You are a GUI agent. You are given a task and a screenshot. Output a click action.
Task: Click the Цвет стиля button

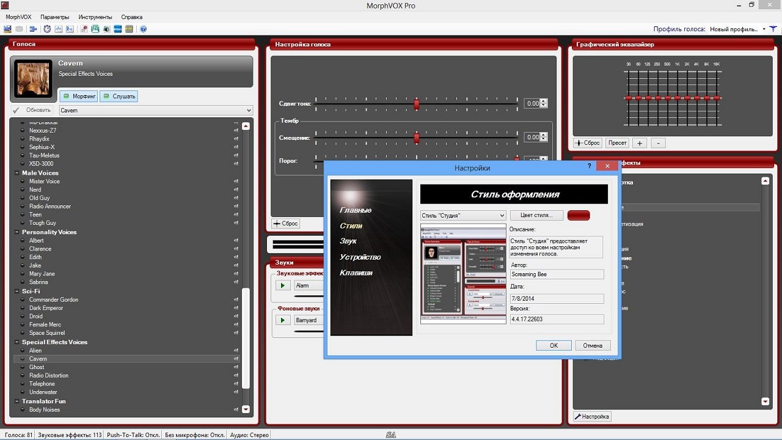coord(536,215)
